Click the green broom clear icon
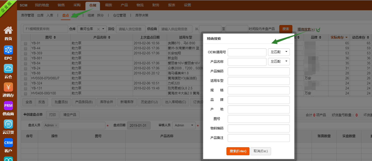The height and width of the screenshot is (161, 372). click(x=318, y=30)
